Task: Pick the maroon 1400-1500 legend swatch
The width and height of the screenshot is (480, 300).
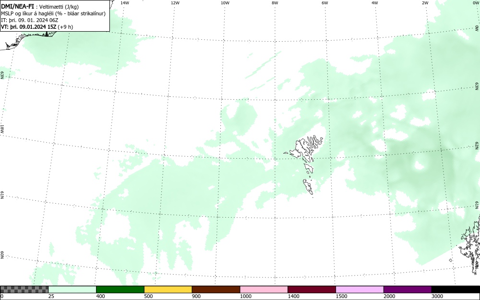Action: coord(312,289)
